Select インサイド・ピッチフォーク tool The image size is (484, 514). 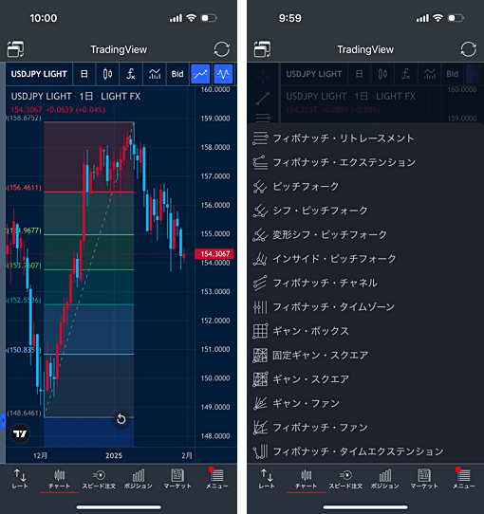365,259
